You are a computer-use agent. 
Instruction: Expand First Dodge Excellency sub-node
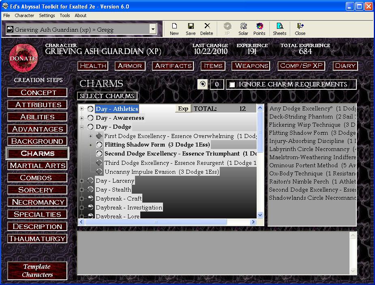[x=91, y=136]
